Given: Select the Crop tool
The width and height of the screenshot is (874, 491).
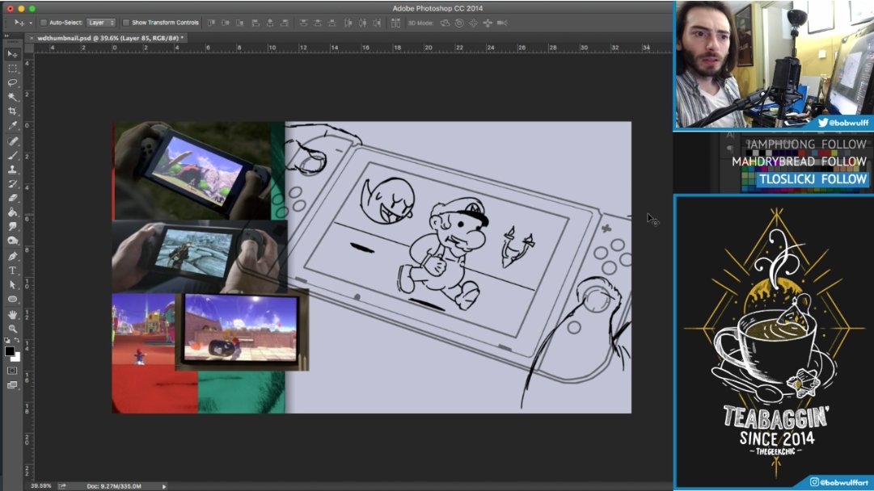Looking at the screenshot, I should [12, 111].
